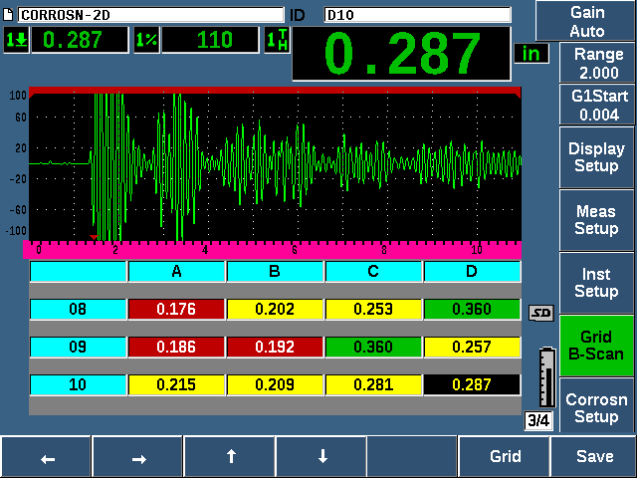The width and height of the screenshot is (637, 478).
Task: Open the Grid B-Scan menu
Action: coord(597,346)
